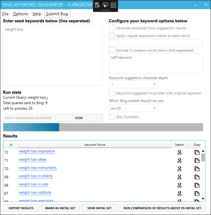Click Id cell 69 in results
This screenshot has width=211, height=215.
[6, 177]
